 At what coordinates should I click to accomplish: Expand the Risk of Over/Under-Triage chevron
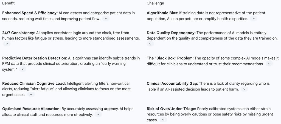pyautogui.click(x=163, y=120)
